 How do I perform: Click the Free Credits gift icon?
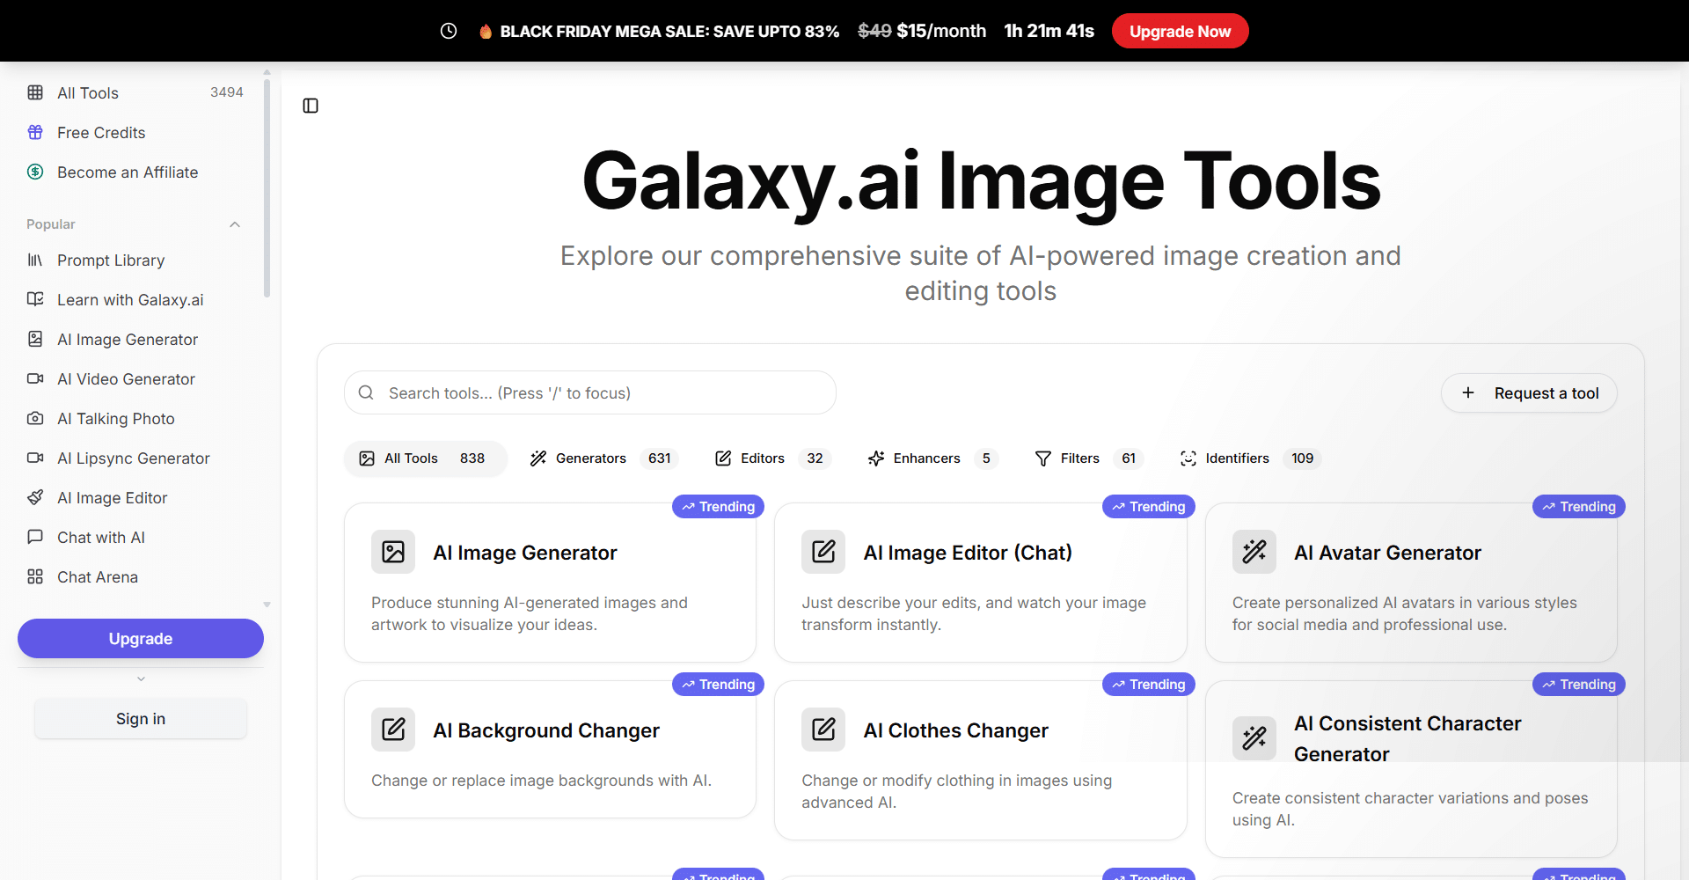coord(35,132)
